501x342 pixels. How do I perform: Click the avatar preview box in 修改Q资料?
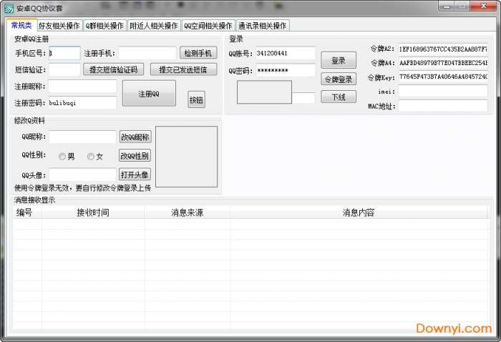[x=186, y=157]
